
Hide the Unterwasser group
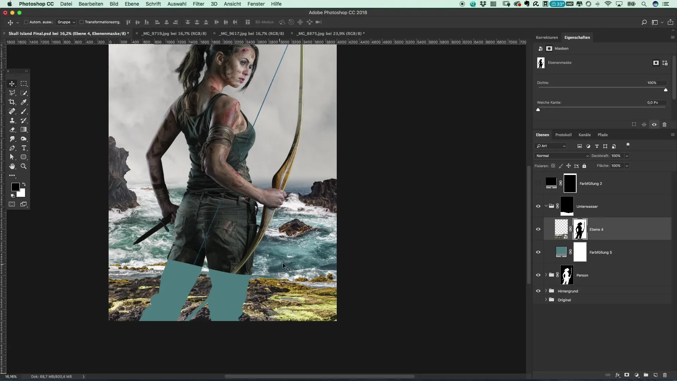pyautogui.click(x=538, y=206)
